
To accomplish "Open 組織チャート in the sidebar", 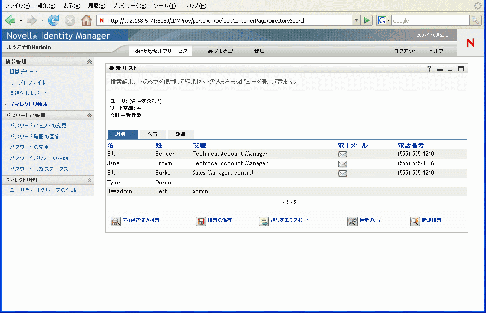I will coord(23,71).
